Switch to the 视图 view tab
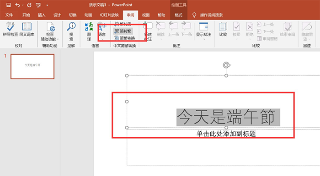 146,15
